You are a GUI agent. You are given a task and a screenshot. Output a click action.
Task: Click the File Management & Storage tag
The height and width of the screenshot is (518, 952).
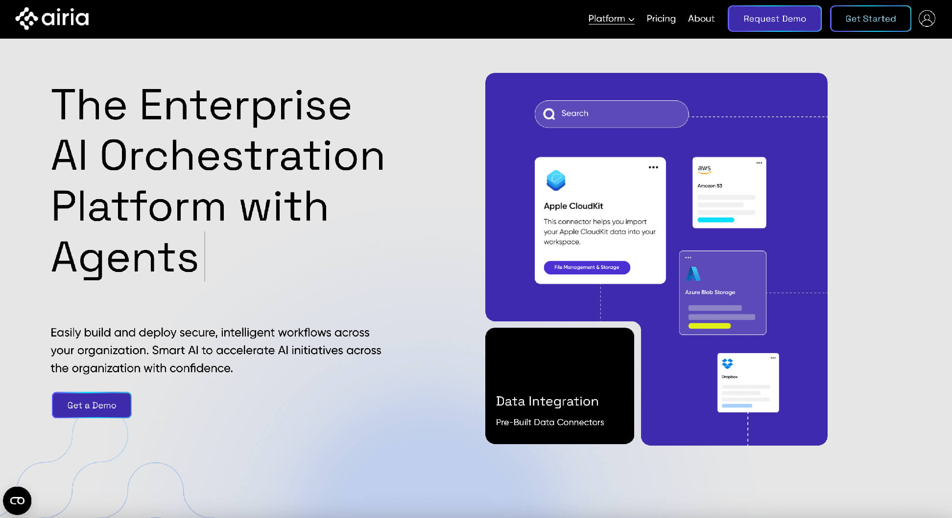pyautogui.click(x=587, y=267)
